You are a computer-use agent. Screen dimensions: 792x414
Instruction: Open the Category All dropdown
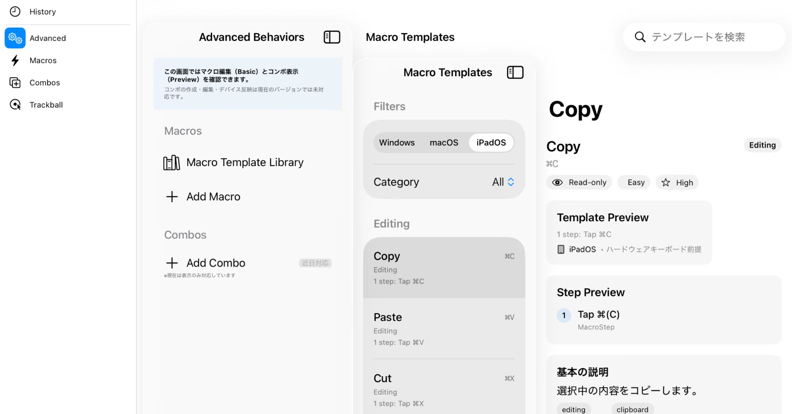pos(503,182)
